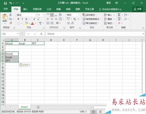Open the fill color dropdown arrow
Image resolution: width=146 pixels, height=114 pixels.
point(29,23)
